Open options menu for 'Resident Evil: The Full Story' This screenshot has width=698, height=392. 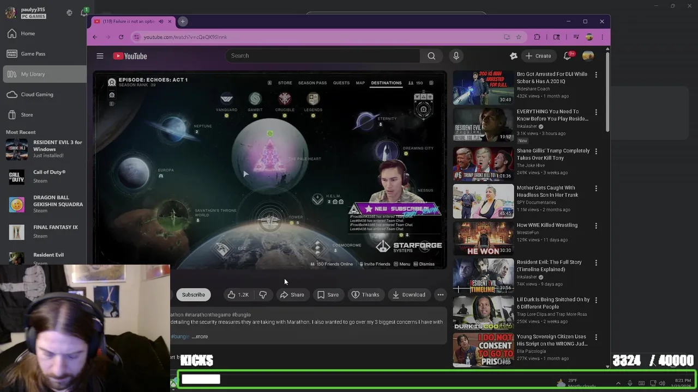pyautogui.click(x=596, y=263)
